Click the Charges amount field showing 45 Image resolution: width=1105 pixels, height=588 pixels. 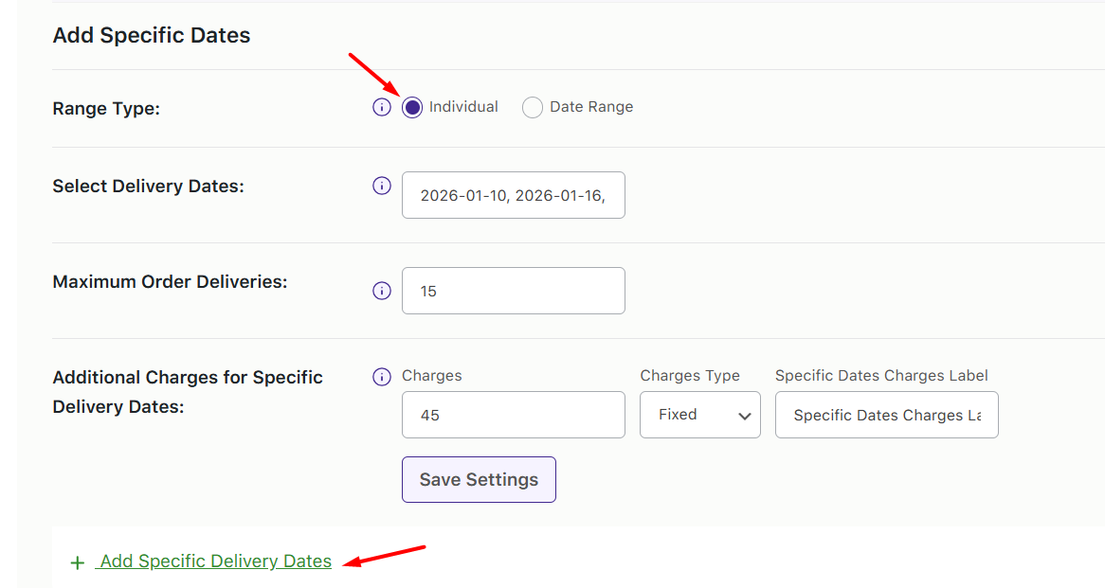513,415
